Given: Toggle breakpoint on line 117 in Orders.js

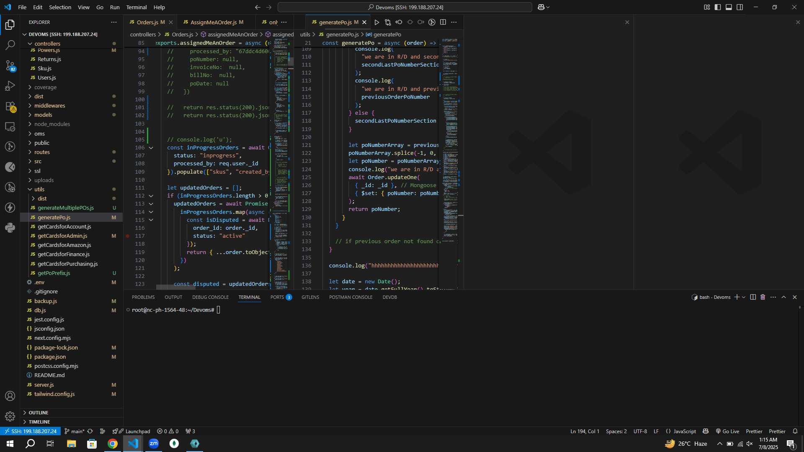Looking at the screenshot, I should 128,236.
